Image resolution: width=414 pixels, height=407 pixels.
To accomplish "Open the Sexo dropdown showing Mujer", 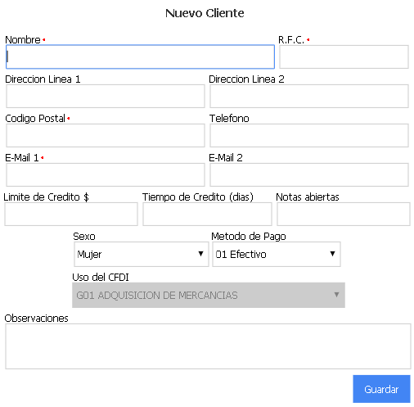I will pyautogui.click(x=142, y=254).
